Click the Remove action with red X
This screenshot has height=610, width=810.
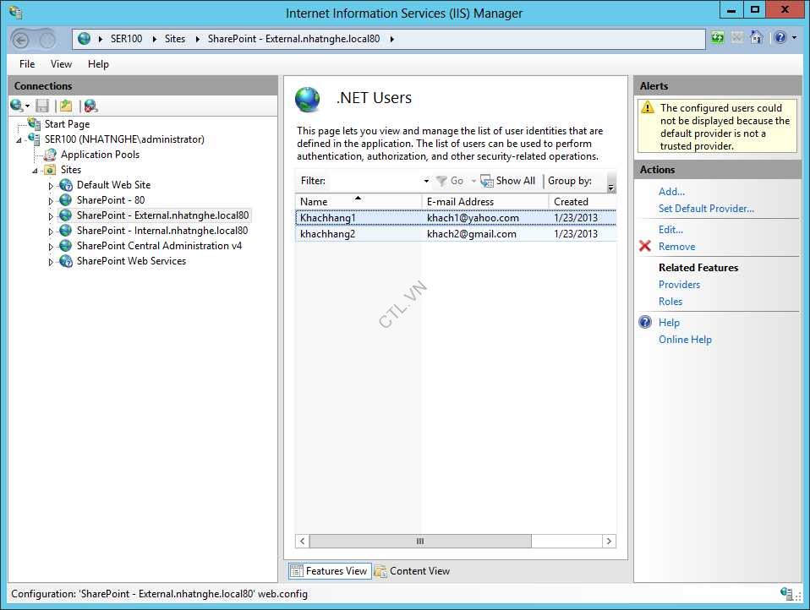point(676,246)
